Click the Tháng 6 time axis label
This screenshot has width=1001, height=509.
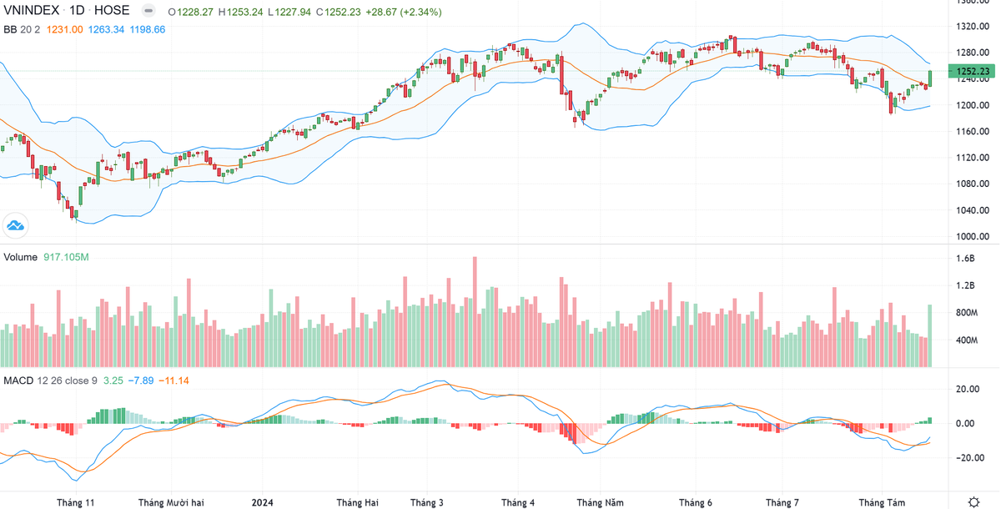[x=696, y=502]
